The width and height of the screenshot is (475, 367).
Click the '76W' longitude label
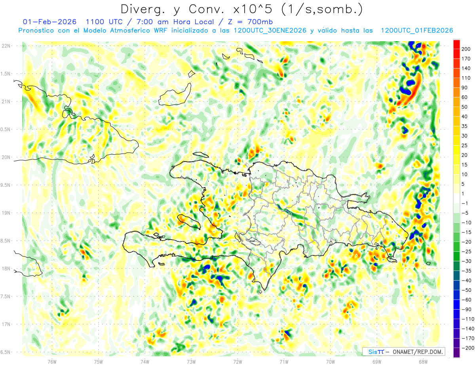(52, 361)
